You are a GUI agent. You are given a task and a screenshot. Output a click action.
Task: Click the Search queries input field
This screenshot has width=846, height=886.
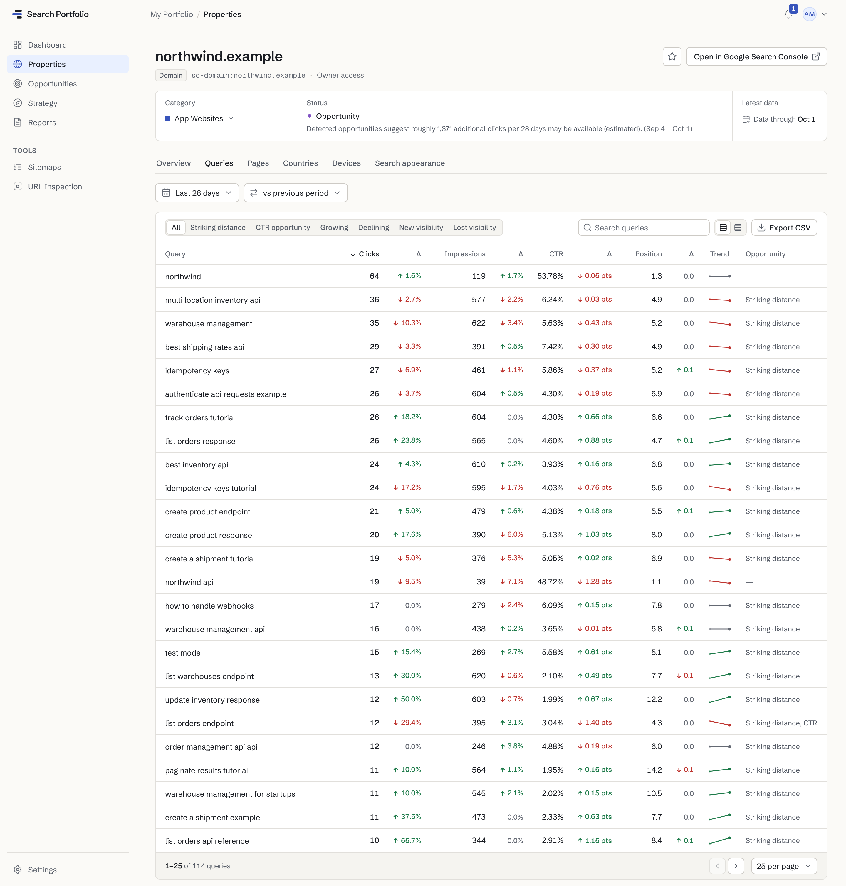(644, 228)
